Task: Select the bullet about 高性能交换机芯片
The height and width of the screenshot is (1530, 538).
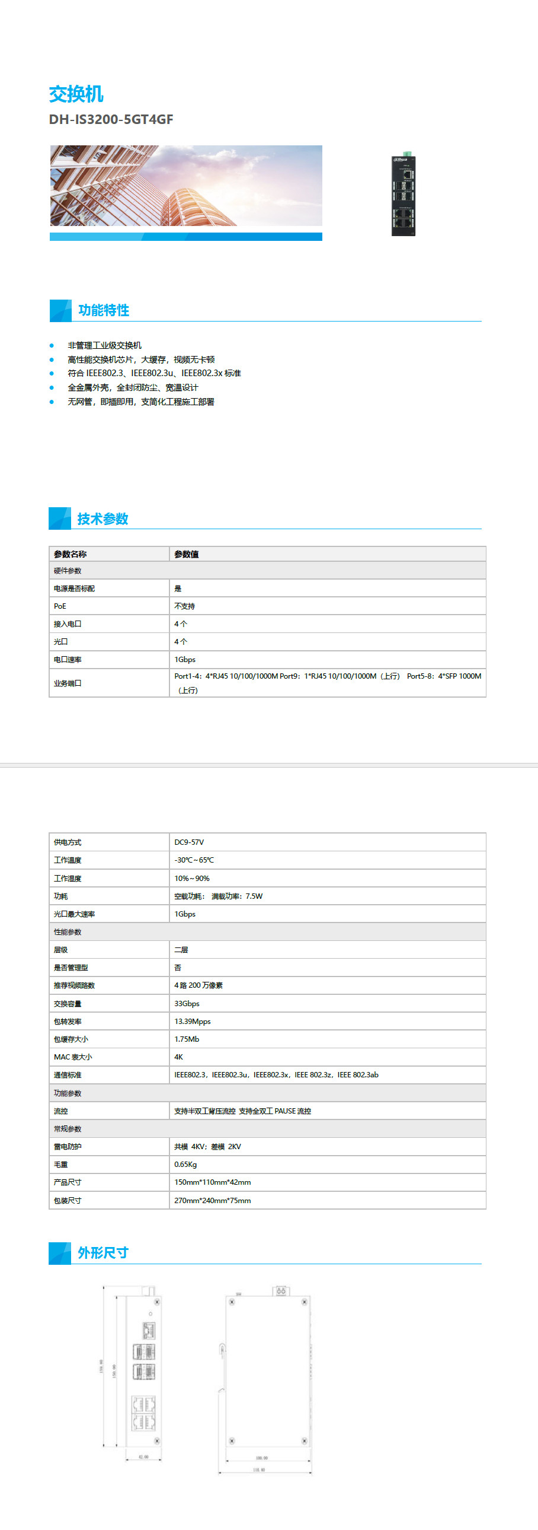Action: (x=141, y=360)
